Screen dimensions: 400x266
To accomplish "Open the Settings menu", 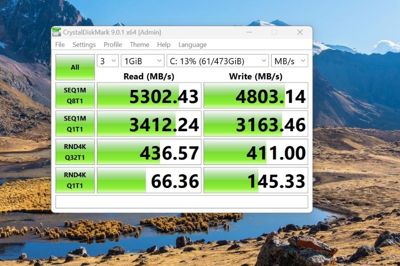I will pos(84,44).
